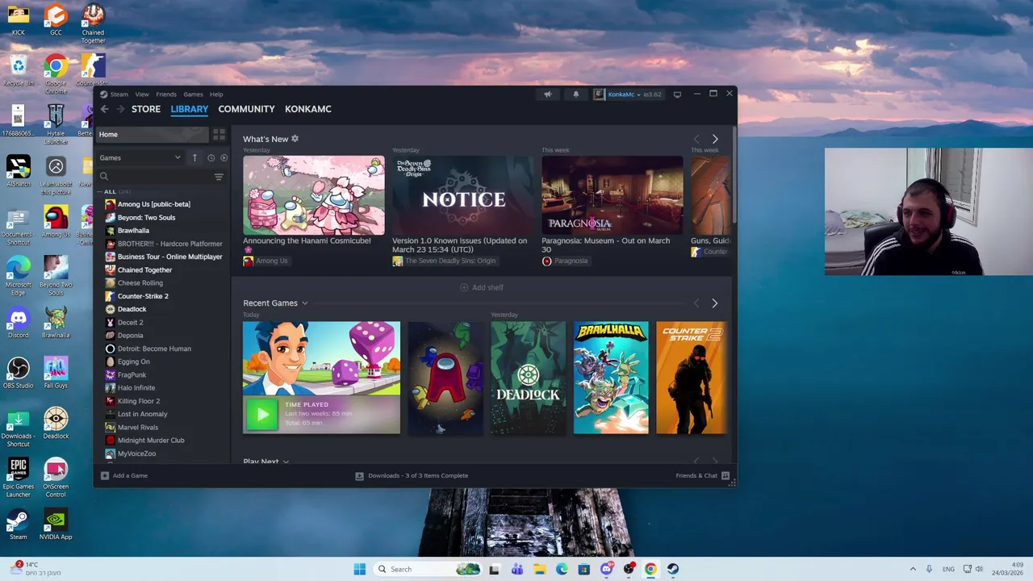Select Chained Together in library list

tap(144, 270)
